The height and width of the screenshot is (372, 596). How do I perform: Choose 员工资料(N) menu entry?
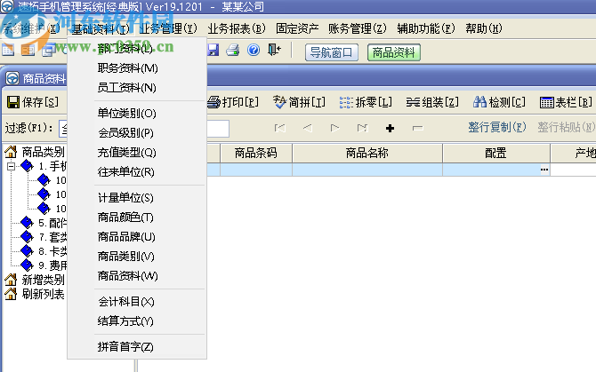click(137, 88)
